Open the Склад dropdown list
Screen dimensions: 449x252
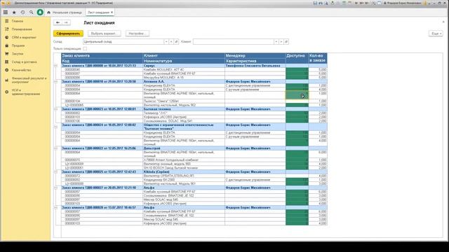[x=166, y=42]
